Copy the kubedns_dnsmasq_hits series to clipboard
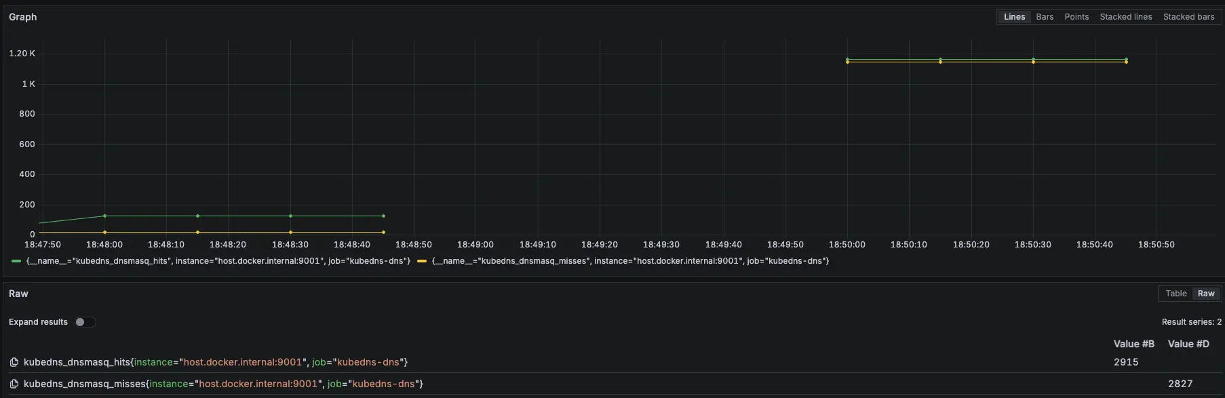Screen dimensions: 1225x398 point(14,362)
